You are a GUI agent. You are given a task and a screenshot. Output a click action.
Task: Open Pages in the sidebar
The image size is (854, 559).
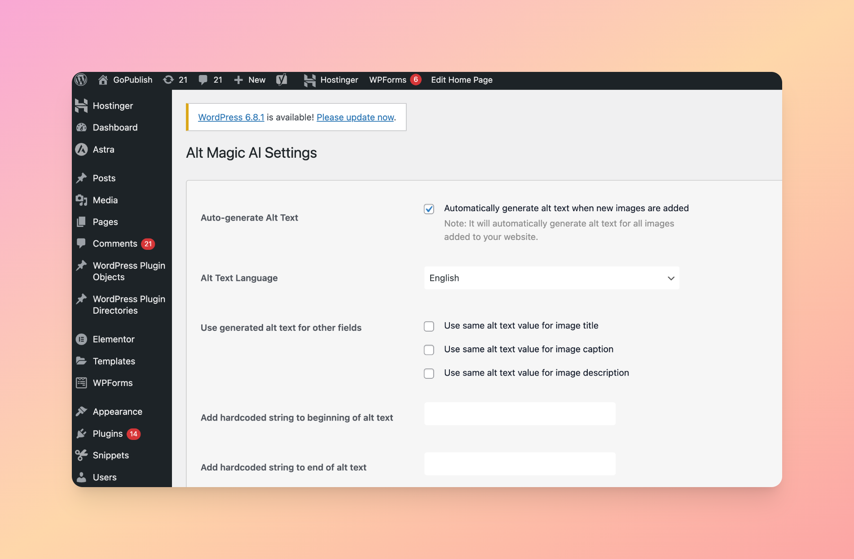tap(122, 222)
